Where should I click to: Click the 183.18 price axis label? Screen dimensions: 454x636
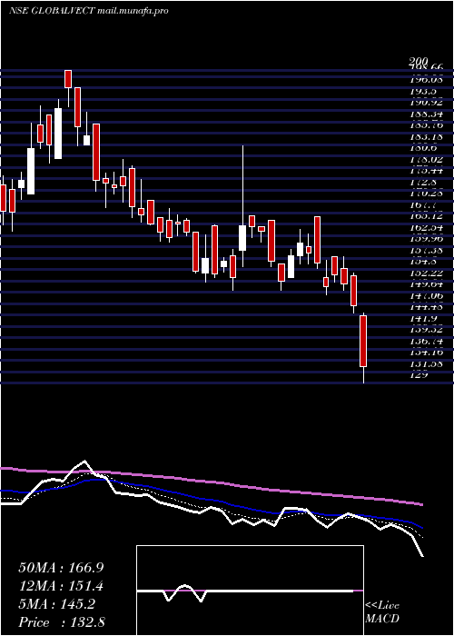point(426,136)
